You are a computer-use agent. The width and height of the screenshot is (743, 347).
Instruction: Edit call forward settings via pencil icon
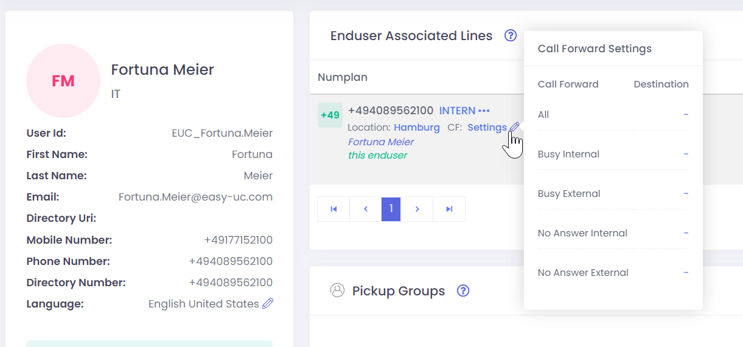coord(515,127)
